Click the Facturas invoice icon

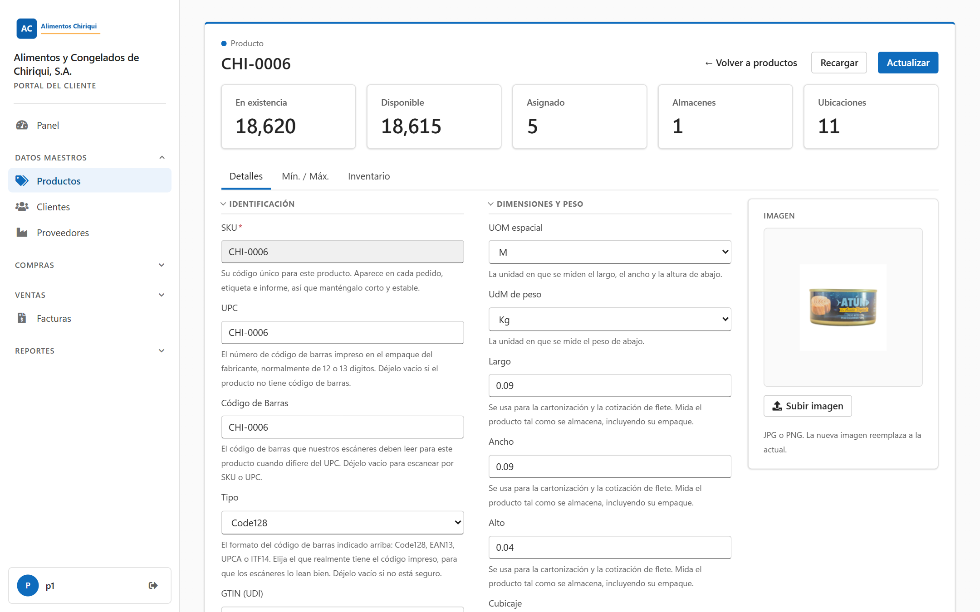coord(22,318)
